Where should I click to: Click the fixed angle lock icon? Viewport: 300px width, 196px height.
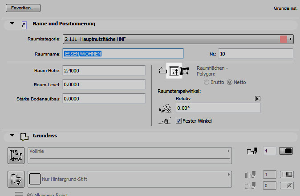pyautogui.click(x=165, y=121)
